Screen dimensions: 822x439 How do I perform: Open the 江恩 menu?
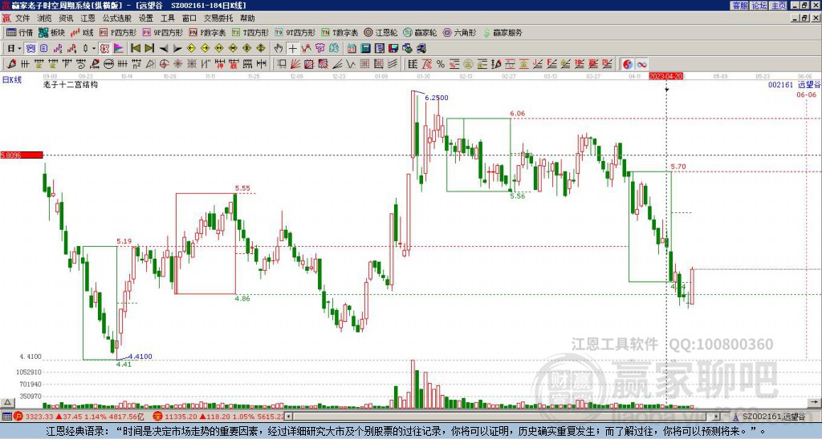click(x=88, y=18)
